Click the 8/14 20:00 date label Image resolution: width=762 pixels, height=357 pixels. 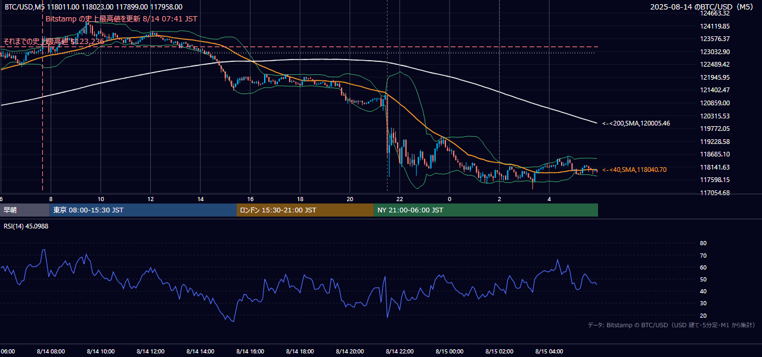click(x=349, y=352)
